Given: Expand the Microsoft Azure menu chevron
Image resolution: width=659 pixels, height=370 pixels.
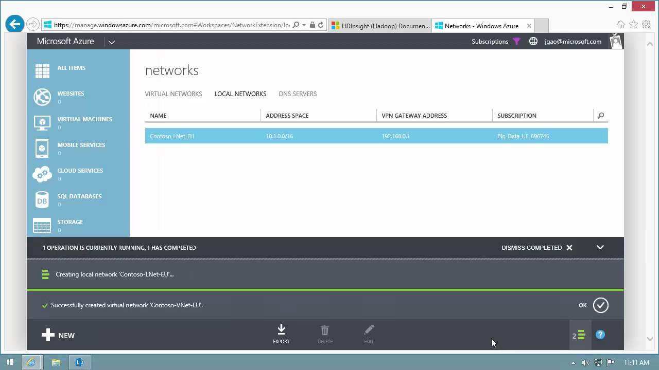Looking at the screenshot, I should pyautogui.click(x=112, y=42).
